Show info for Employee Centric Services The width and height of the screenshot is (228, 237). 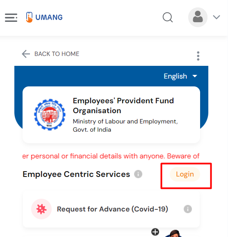(138, 174)
